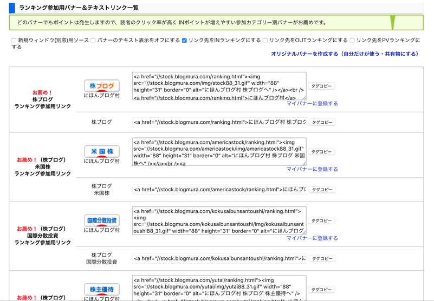Copy tag for the 株主優待 banner code
This screenshot has height=301, width=434.
point(321,290)
